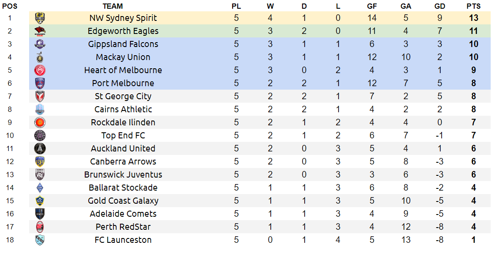Open the Mackay Union team name
Viewport: 492px width, 255px height.
(123, 57)
